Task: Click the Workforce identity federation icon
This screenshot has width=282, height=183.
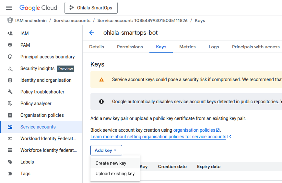Action: 10,150
